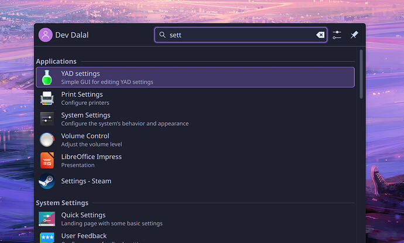Click the Quick Settings icon

[x=47, y=219]
